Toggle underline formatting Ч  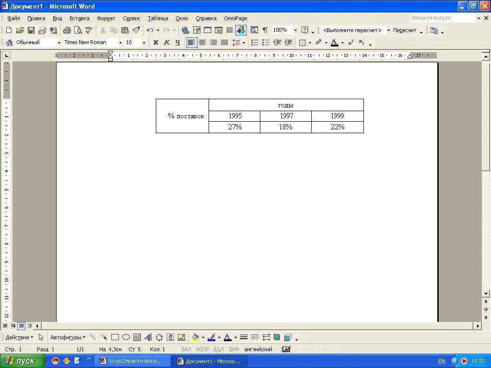(x=177, y=43)
